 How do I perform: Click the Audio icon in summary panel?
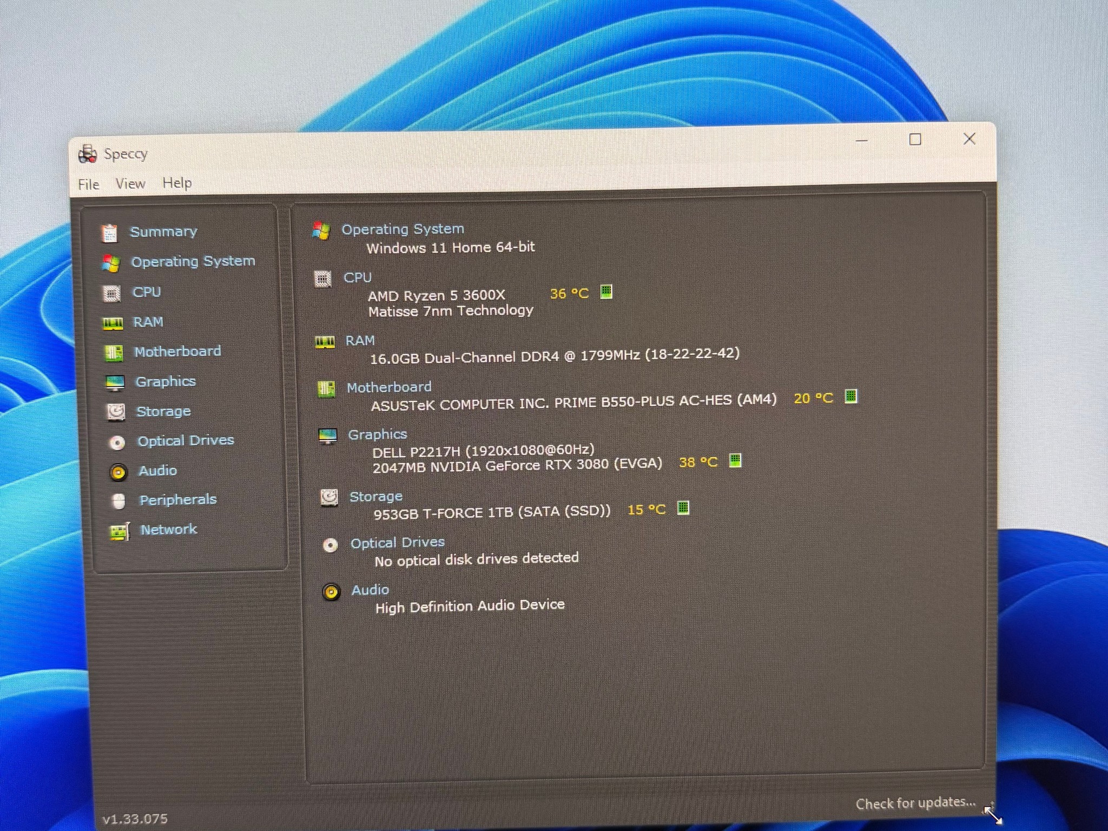[331, 592]
